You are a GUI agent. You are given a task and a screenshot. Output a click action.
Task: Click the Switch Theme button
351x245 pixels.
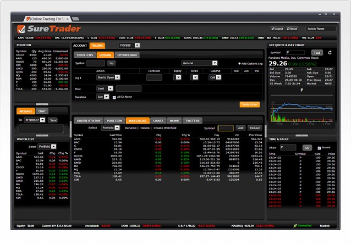(321, 29)
